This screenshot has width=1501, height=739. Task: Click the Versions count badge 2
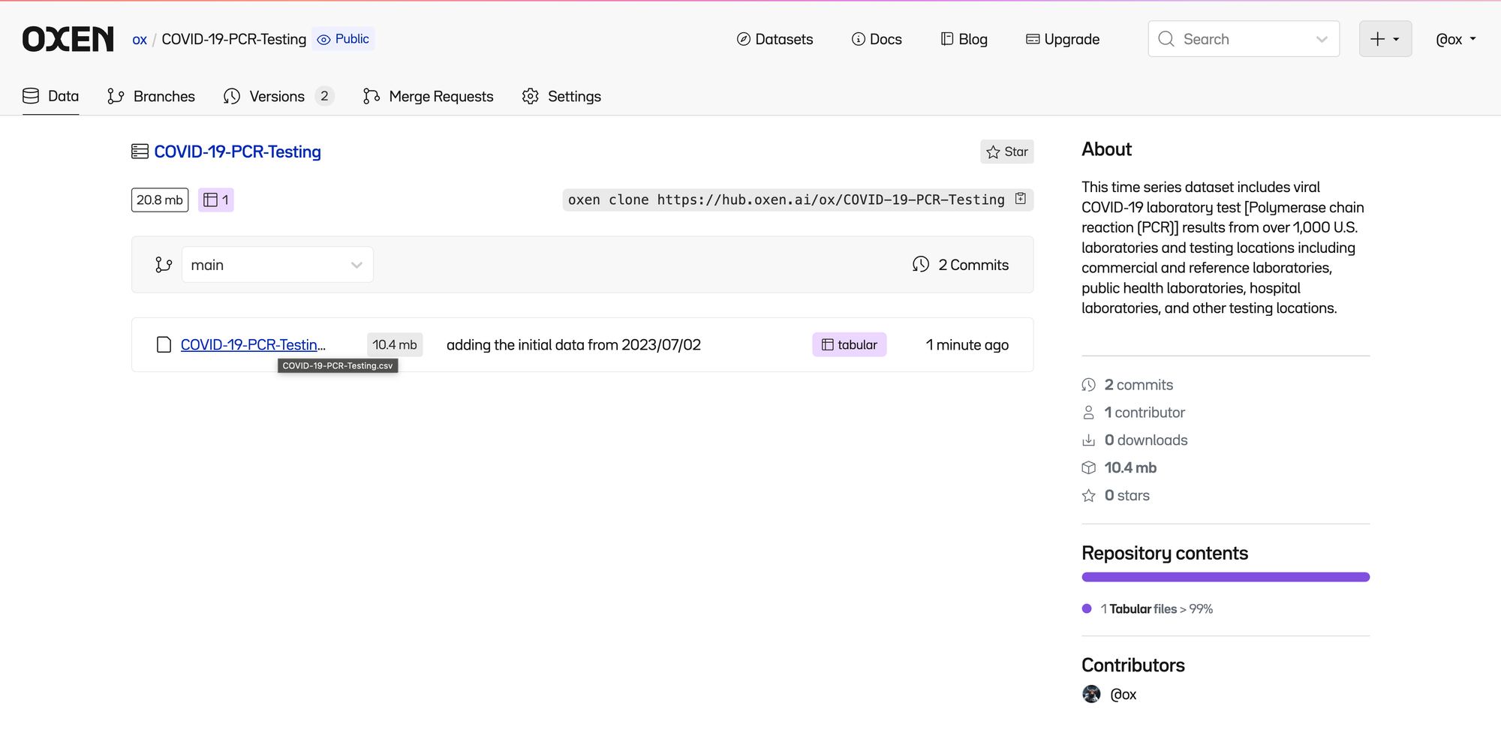(x=324, y=96)
